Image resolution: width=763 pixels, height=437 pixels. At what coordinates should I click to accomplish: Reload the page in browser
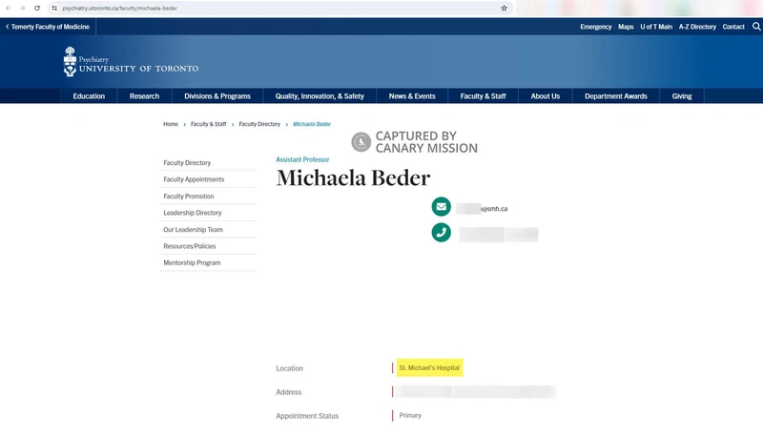[x=37, y=8]
